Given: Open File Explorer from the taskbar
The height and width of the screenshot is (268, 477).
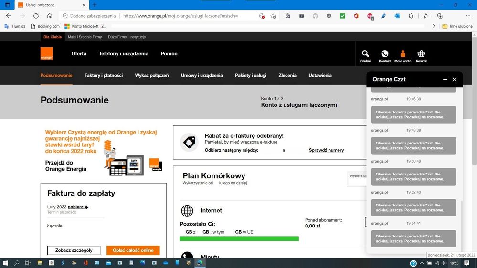Looking at the screenshot, I should (40, 263).
